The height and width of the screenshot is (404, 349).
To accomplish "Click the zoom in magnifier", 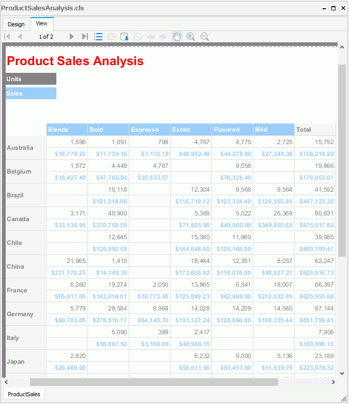I will coord(191,37).
